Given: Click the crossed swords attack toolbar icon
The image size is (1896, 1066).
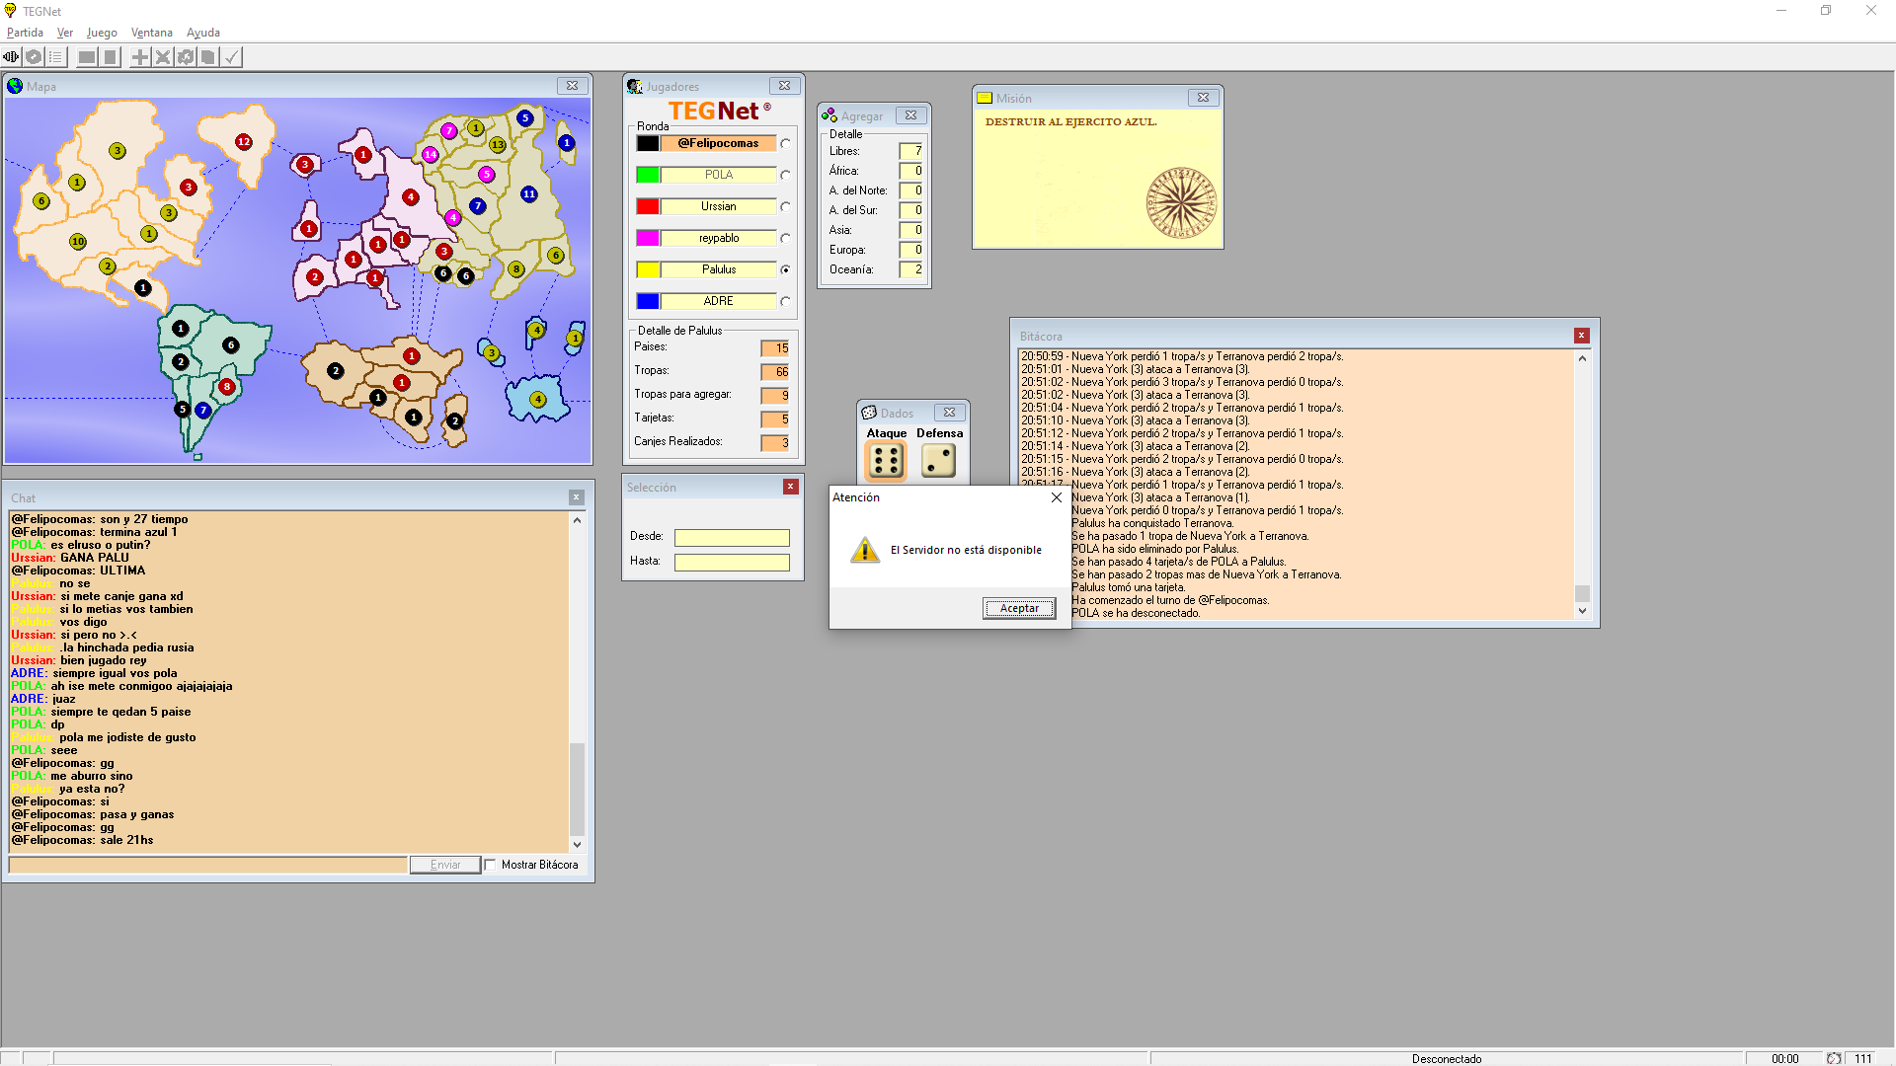Looking at the screenshot, I should tap(163, 57).
